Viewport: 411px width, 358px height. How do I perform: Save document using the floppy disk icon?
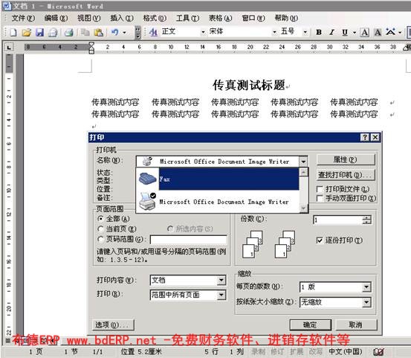pyautogui.click(x=39, y=32)
